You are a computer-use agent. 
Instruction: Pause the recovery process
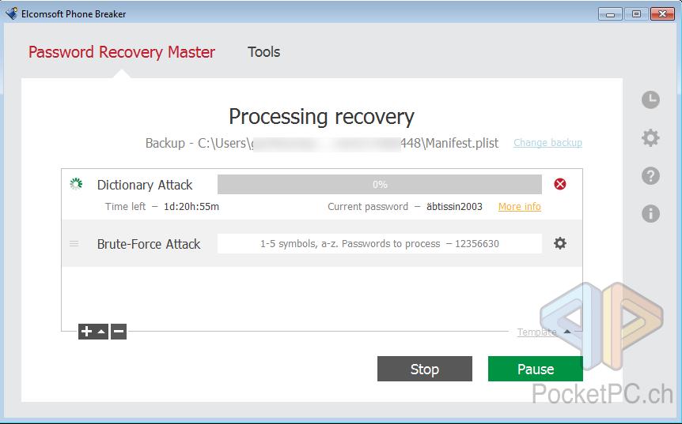(536, 369)
